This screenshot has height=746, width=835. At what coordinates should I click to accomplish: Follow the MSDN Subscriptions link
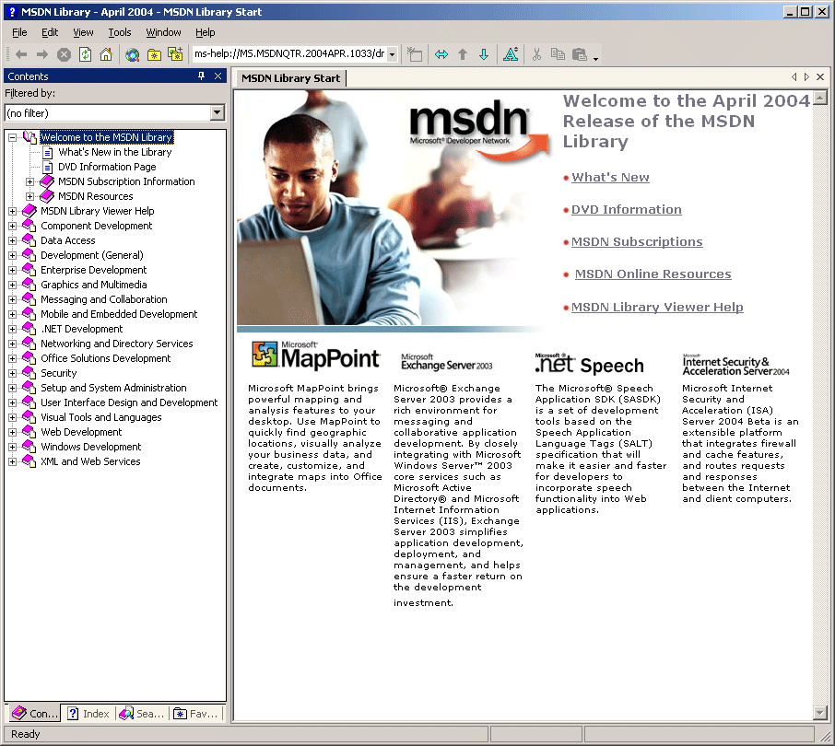pyautogui.click(x=637, y=241)
